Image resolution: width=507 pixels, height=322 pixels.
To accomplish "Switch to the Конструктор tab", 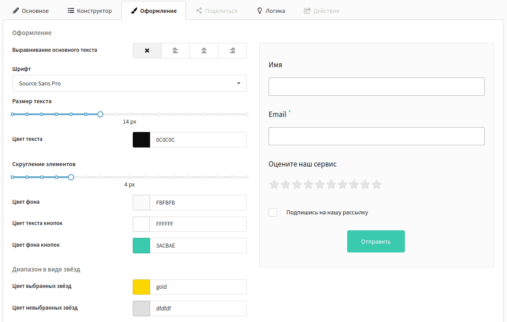I will point(90,11).
